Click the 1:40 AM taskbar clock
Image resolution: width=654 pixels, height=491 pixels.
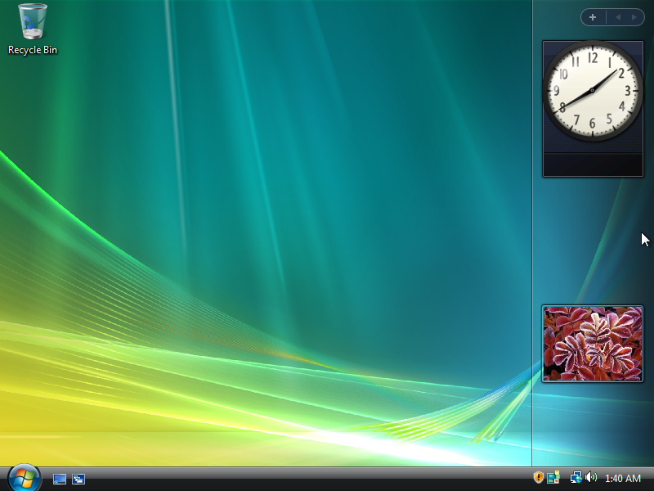pyautogui.click(x=622, y=479)
